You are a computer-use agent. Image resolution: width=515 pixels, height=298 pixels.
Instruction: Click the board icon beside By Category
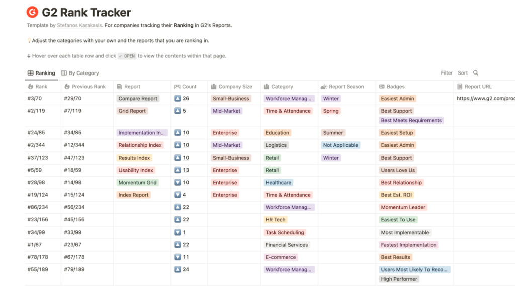tap(64, 72)
